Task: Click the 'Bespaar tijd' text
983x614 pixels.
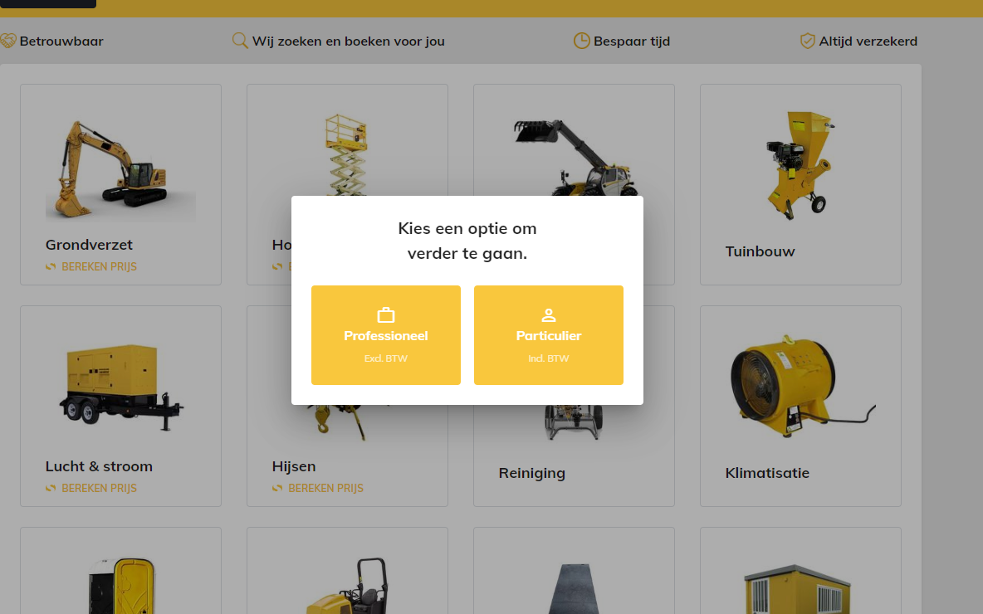Action: tap(632, 41)
